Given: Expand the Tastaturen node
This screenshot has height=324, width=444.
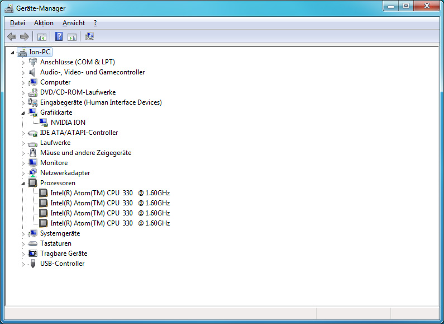Looking at the screenshot, I should coord(23,245).
